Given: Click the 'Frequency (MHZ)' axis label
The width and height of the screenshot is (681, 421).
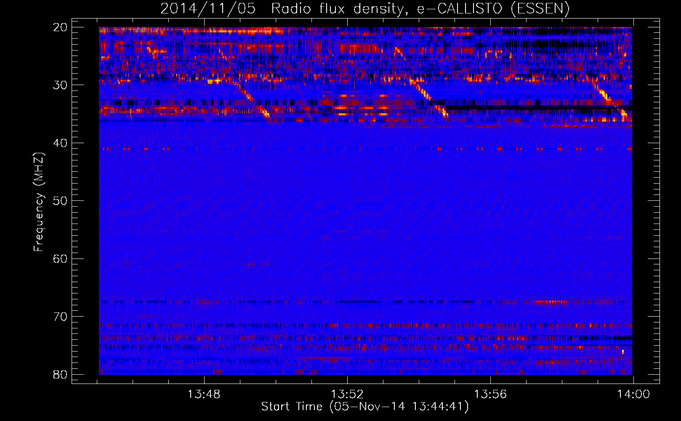Looking at the screenshot, I should coord(39,202).
